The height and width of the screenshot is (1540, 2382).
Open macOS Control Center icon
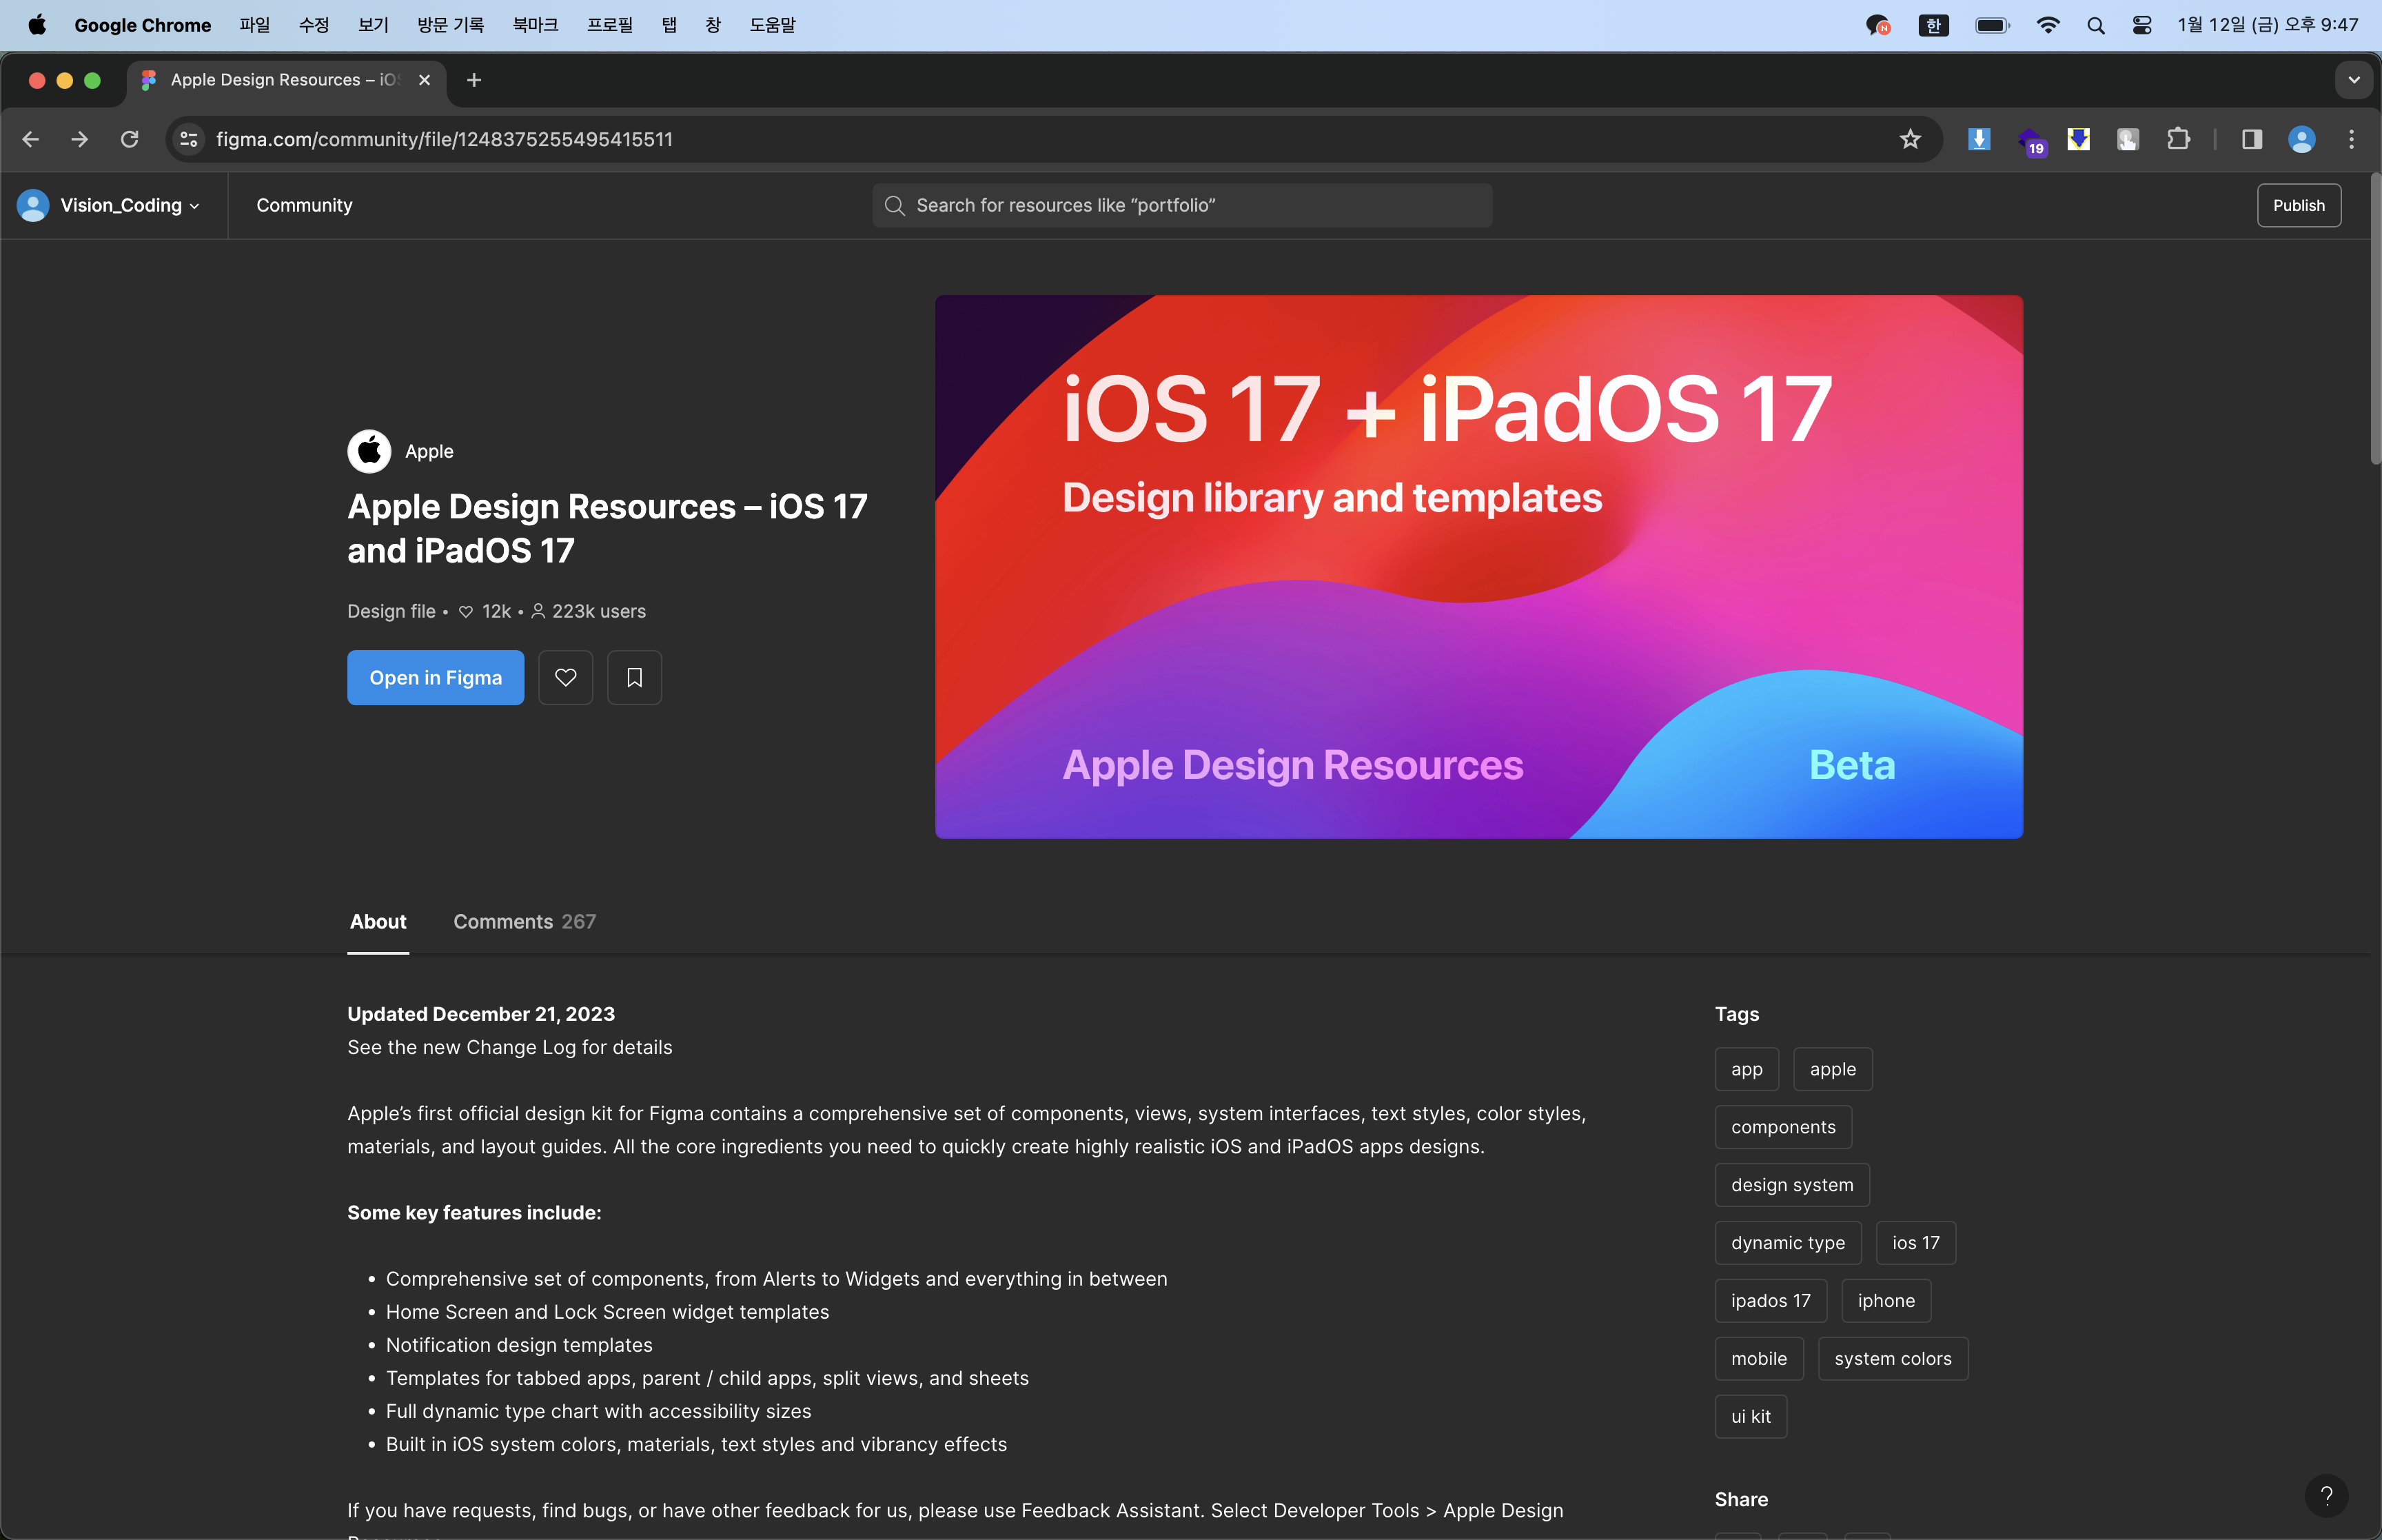click(2142, 25)
